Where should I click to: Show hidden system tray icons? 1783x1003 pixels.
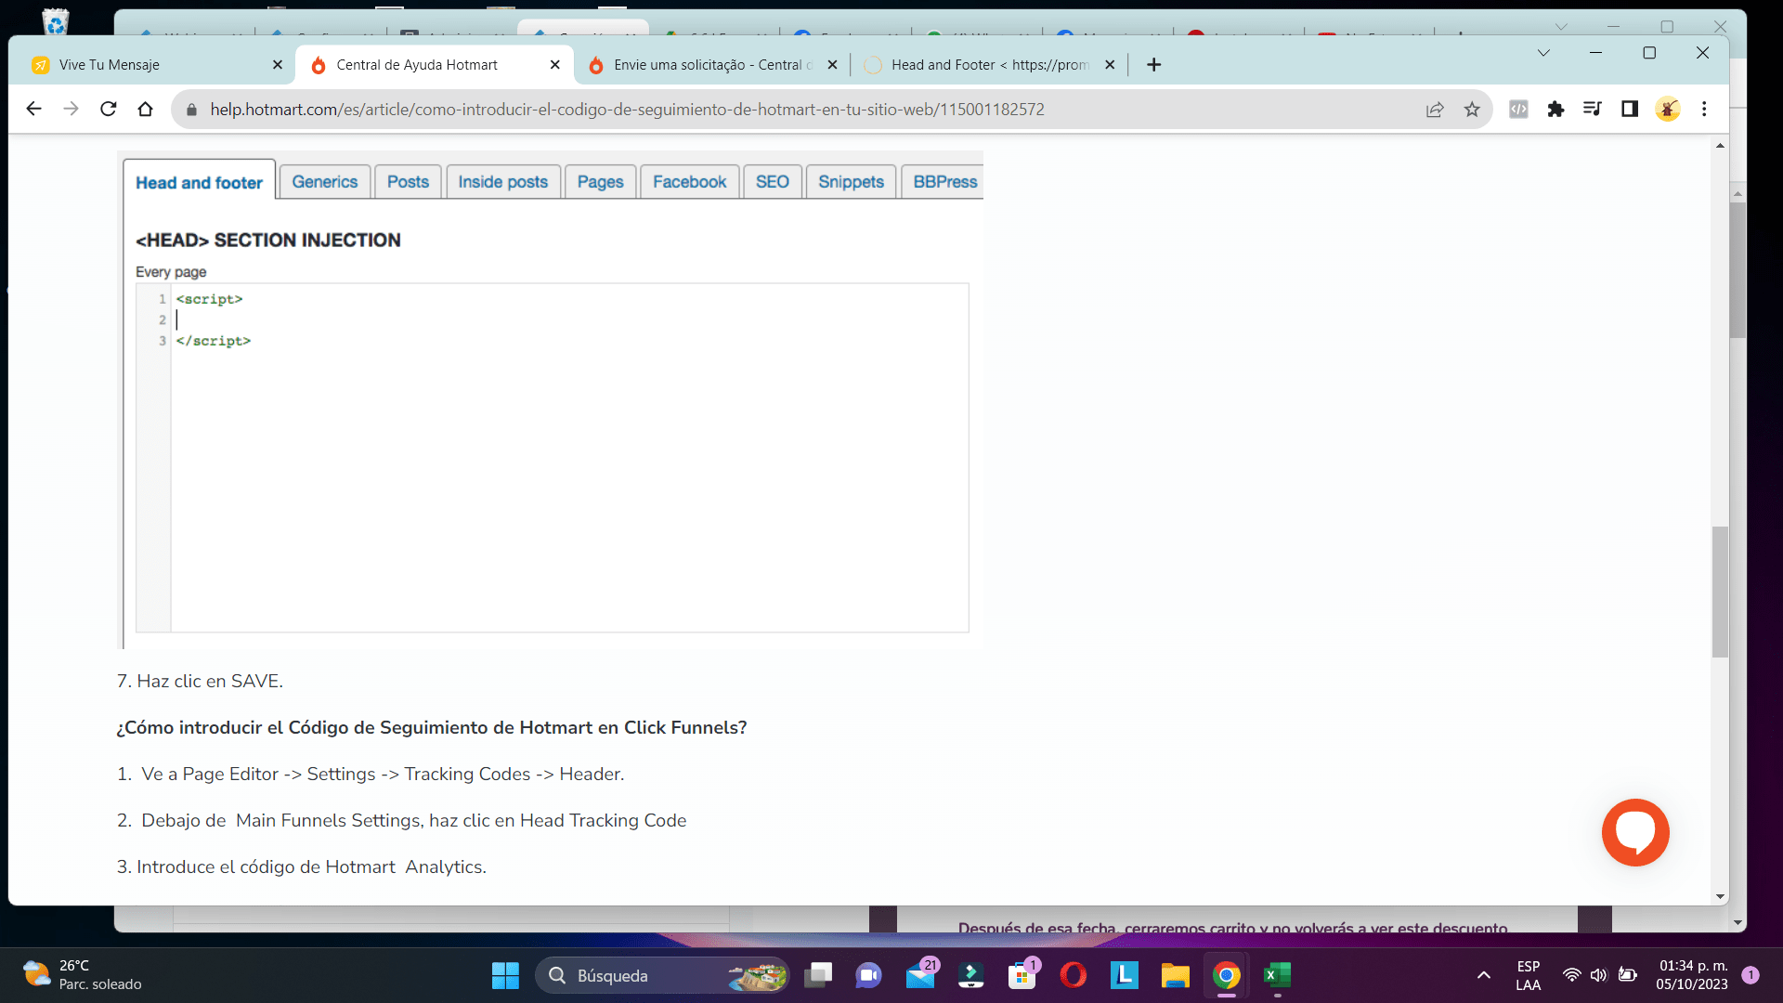[x=1484, y=975]
